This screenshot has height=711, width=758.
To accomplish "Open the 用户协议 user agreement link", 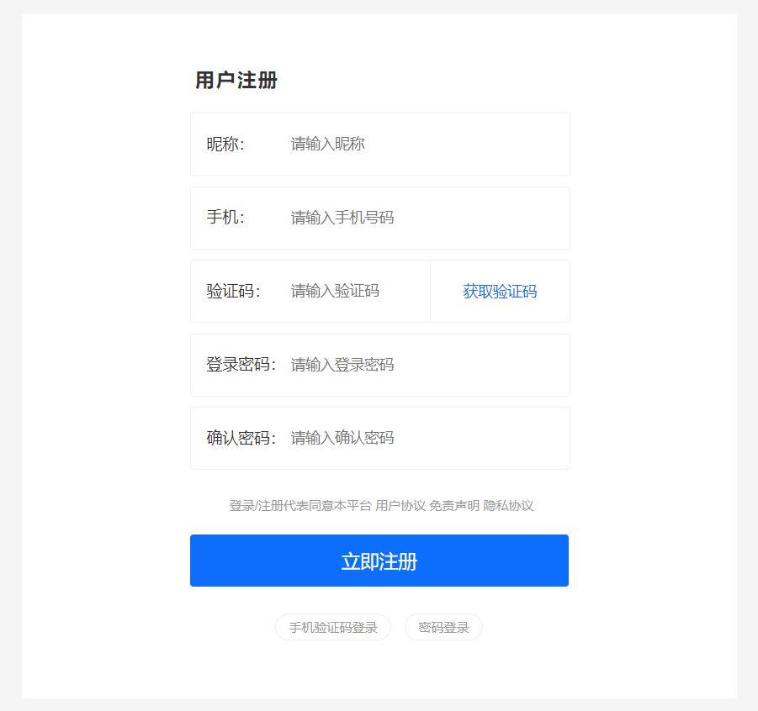I will [400, 506].
